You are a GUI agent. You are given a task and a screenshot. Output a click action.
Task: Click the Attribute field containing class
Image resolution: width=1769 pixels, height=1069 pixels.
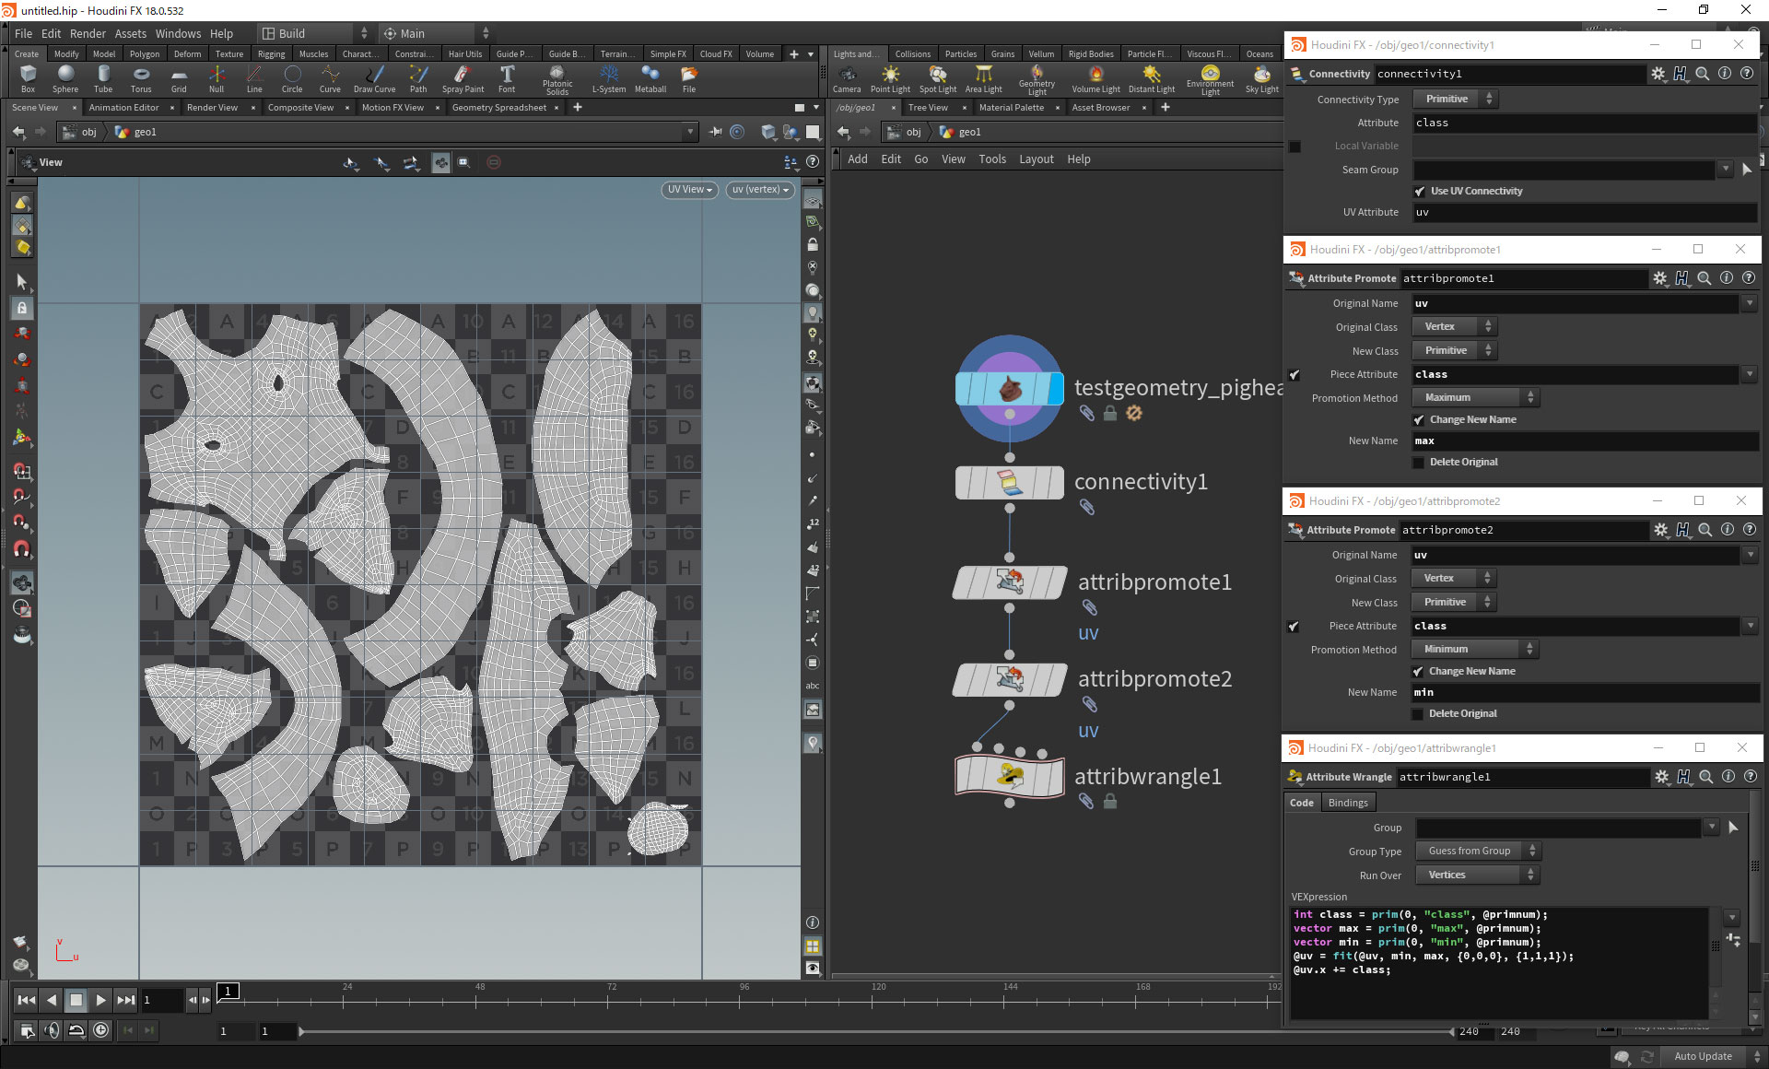point(1585,123)
